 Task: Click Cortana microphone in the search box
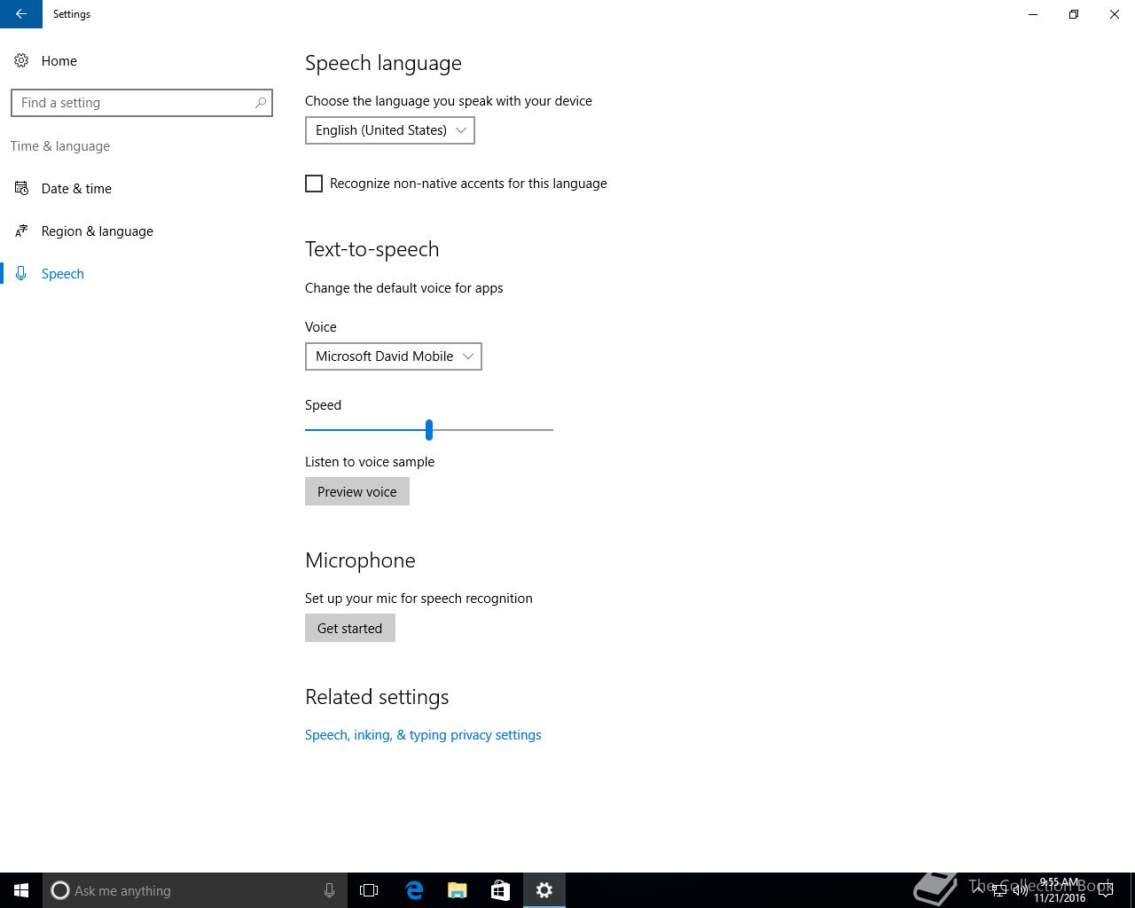pos(329,890)
